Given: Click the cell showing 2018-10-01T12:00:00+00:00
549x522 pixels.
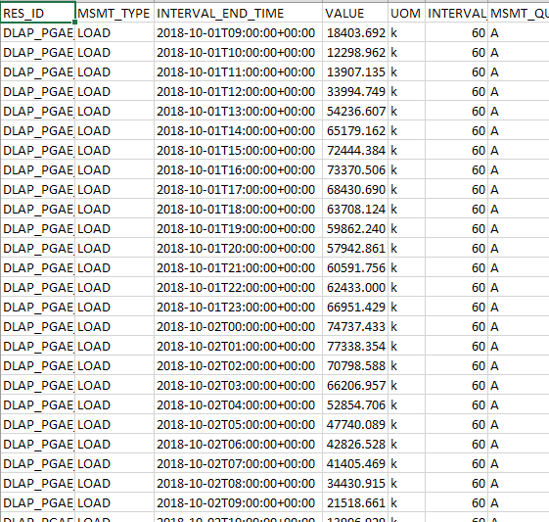Looking at the screenshot, I should point(238,92).
